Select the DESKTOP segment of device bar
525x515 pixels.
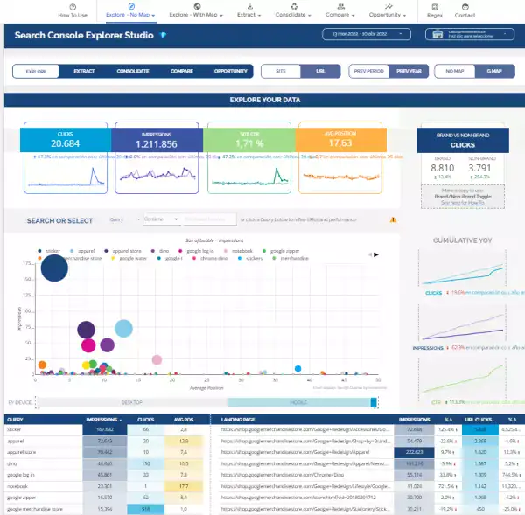coord(131,402)
